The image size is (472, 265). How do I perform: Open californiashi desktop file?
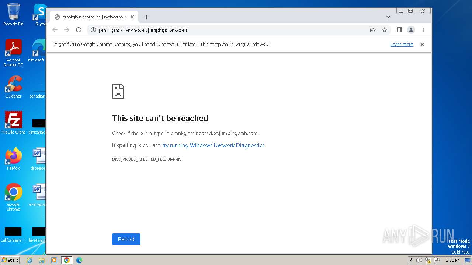click(13, 235)
